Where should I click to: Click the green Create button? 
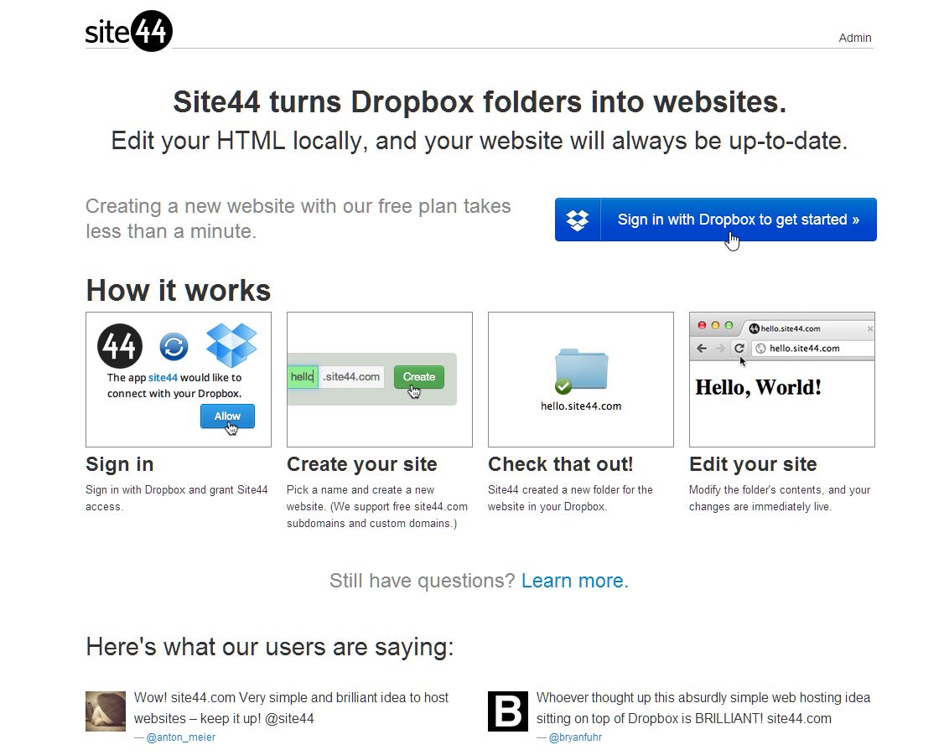(x=419, y=377)
